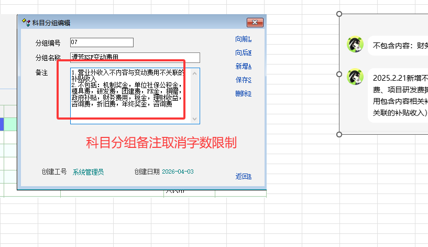428x247 pixels.
Task: Click the 系统管理员 creator value
Action: [88, 171]
